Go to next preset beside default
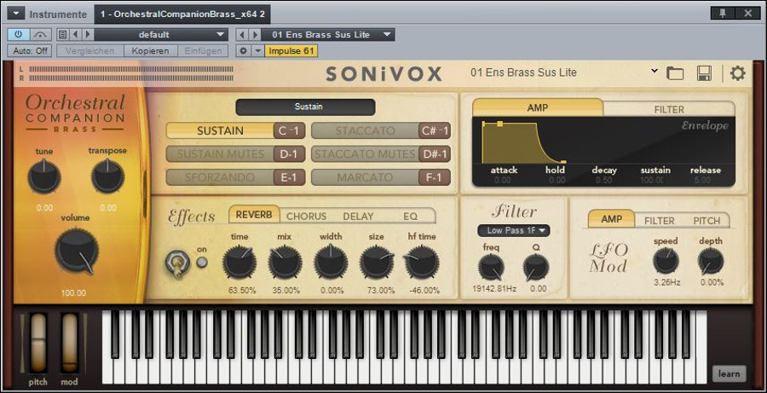 (88, 35)
